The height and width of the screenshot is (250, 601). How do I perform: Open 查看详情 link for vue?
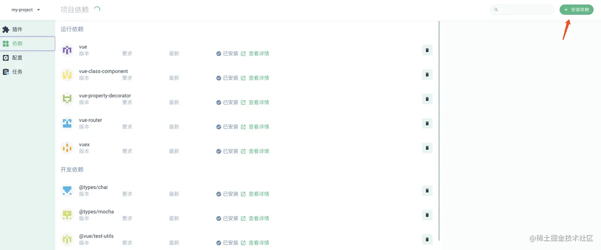coord(259,53)
